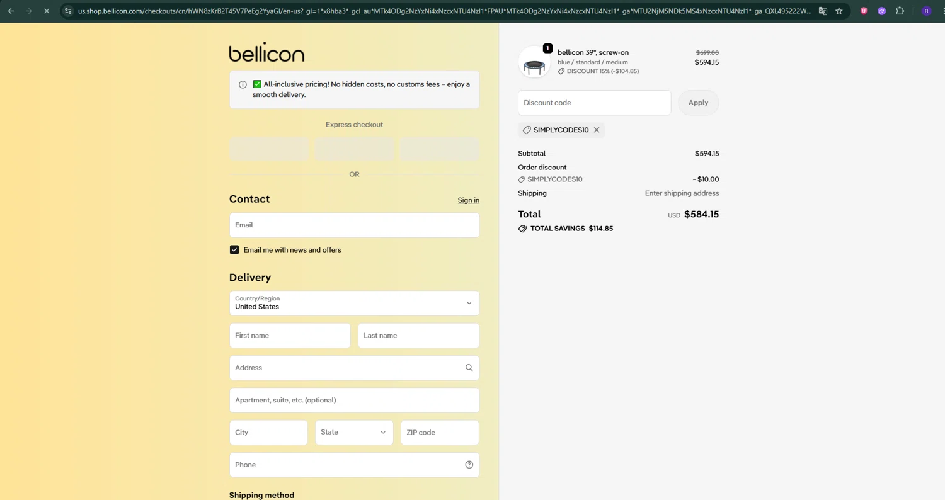Click the Total Savings tag icon
945x500 pixels.
(522, 229)
